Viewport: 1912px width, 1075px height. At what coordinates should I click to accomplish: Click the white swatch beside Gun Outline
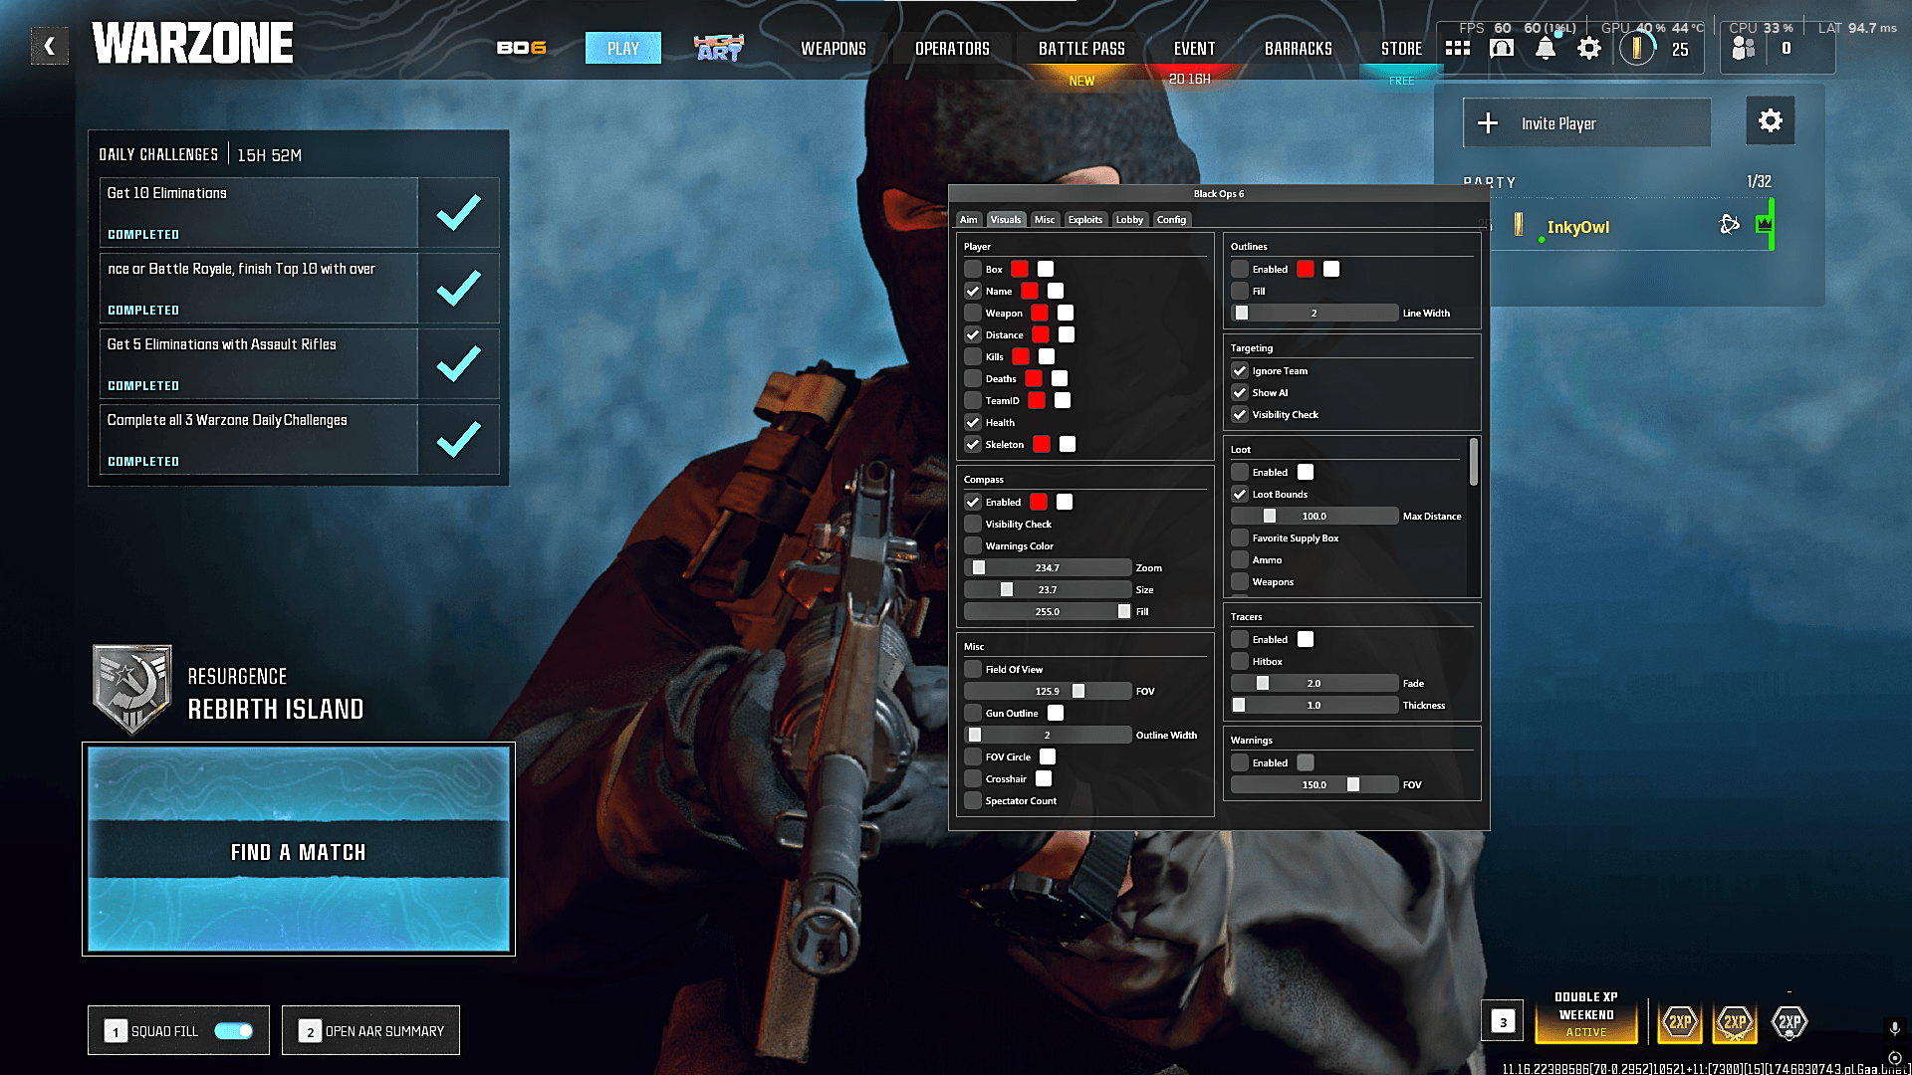[x=1056, y=713]
